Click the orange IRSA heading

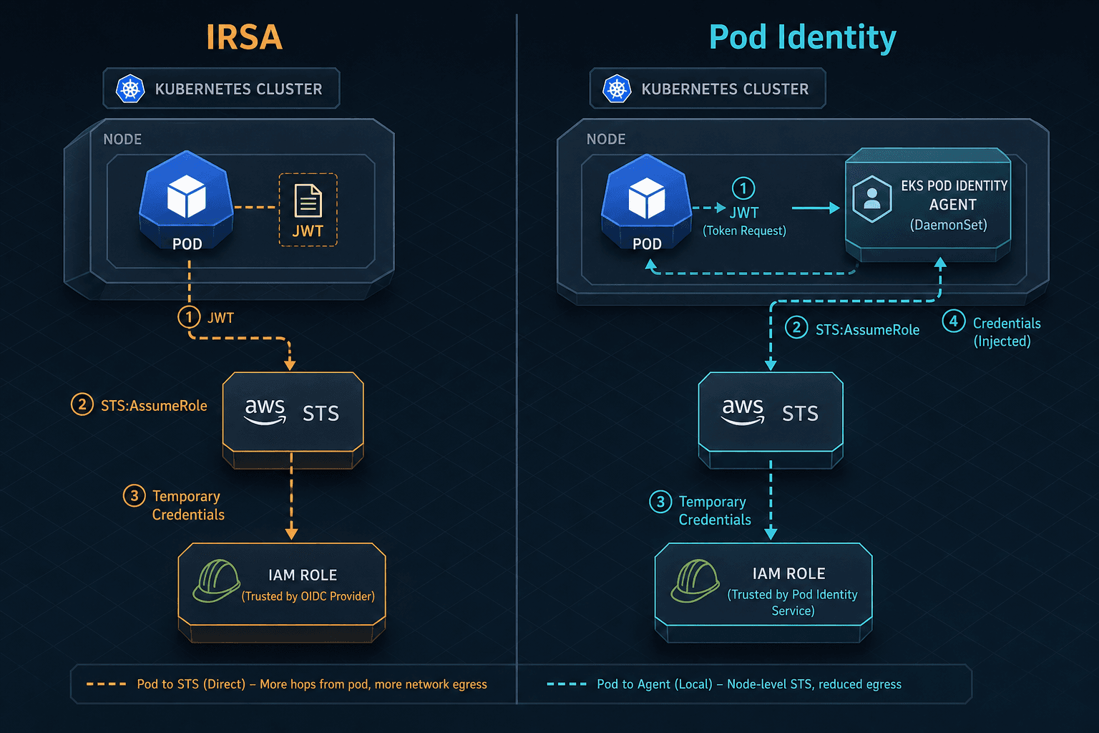[245, 37]
